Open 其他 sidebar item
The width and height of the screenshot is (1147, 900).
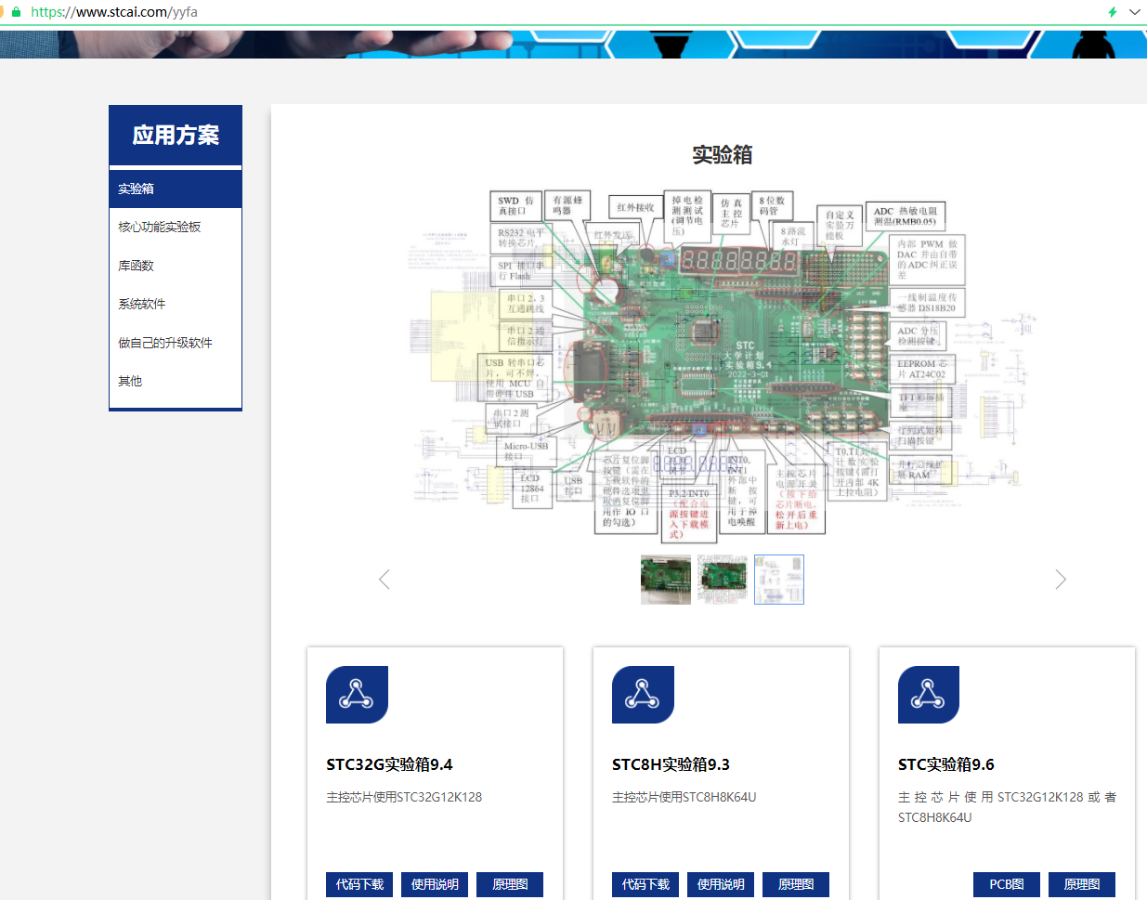point(176,381)
